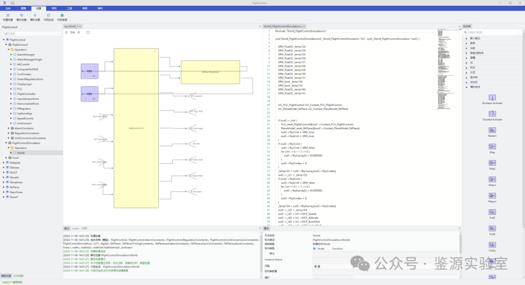Click the save disk icon in title bar

(x=13, y=3)
